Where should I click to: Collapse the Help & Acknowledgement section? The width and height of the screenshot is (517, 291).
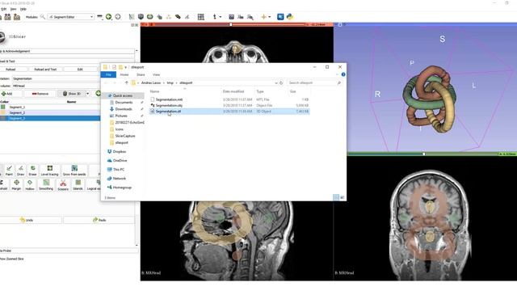67,51
